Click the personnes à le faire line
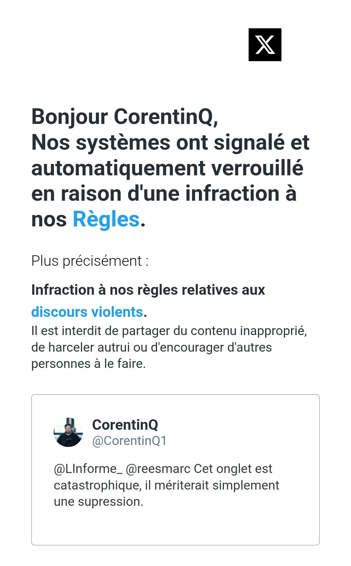 pyautogui.click(x=88, y=364)
